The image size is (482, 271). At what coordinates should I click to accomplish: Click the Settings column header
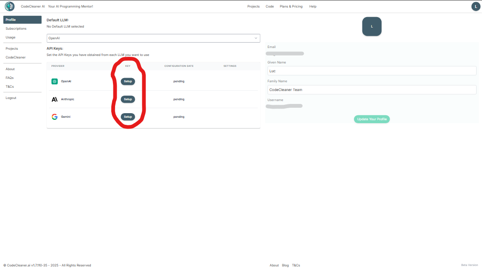pos(230,66)
